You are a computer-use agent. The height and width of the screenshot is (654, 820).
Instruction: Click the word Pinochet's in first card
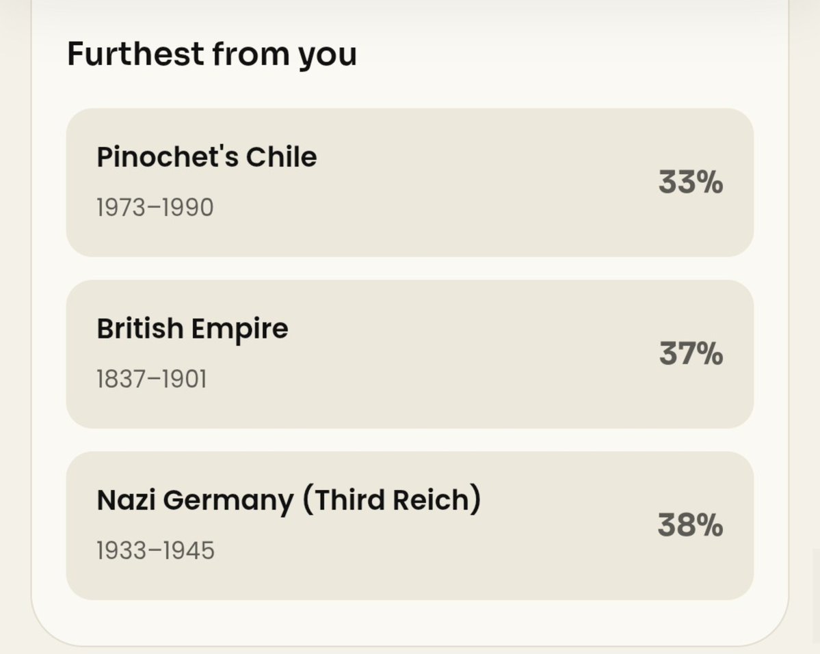[168, 156]
